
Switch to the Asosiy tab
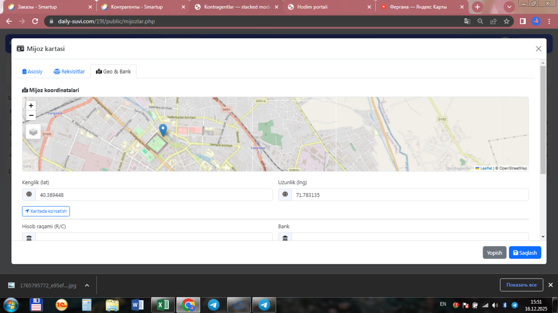33,71
